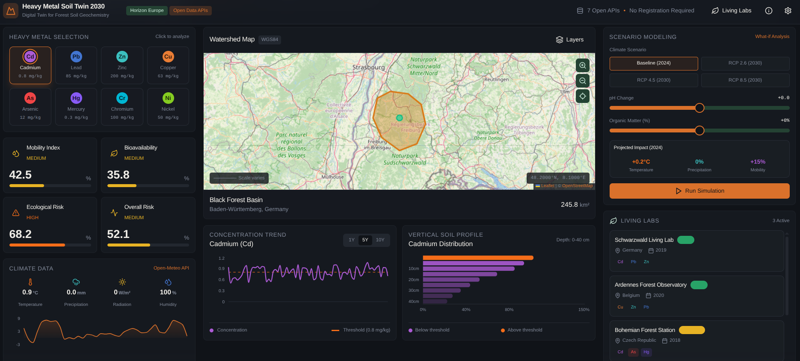Screen dimensions: 800x361
Task: Click the WGS84 coordinate system badge
Action: click(270, 40)
